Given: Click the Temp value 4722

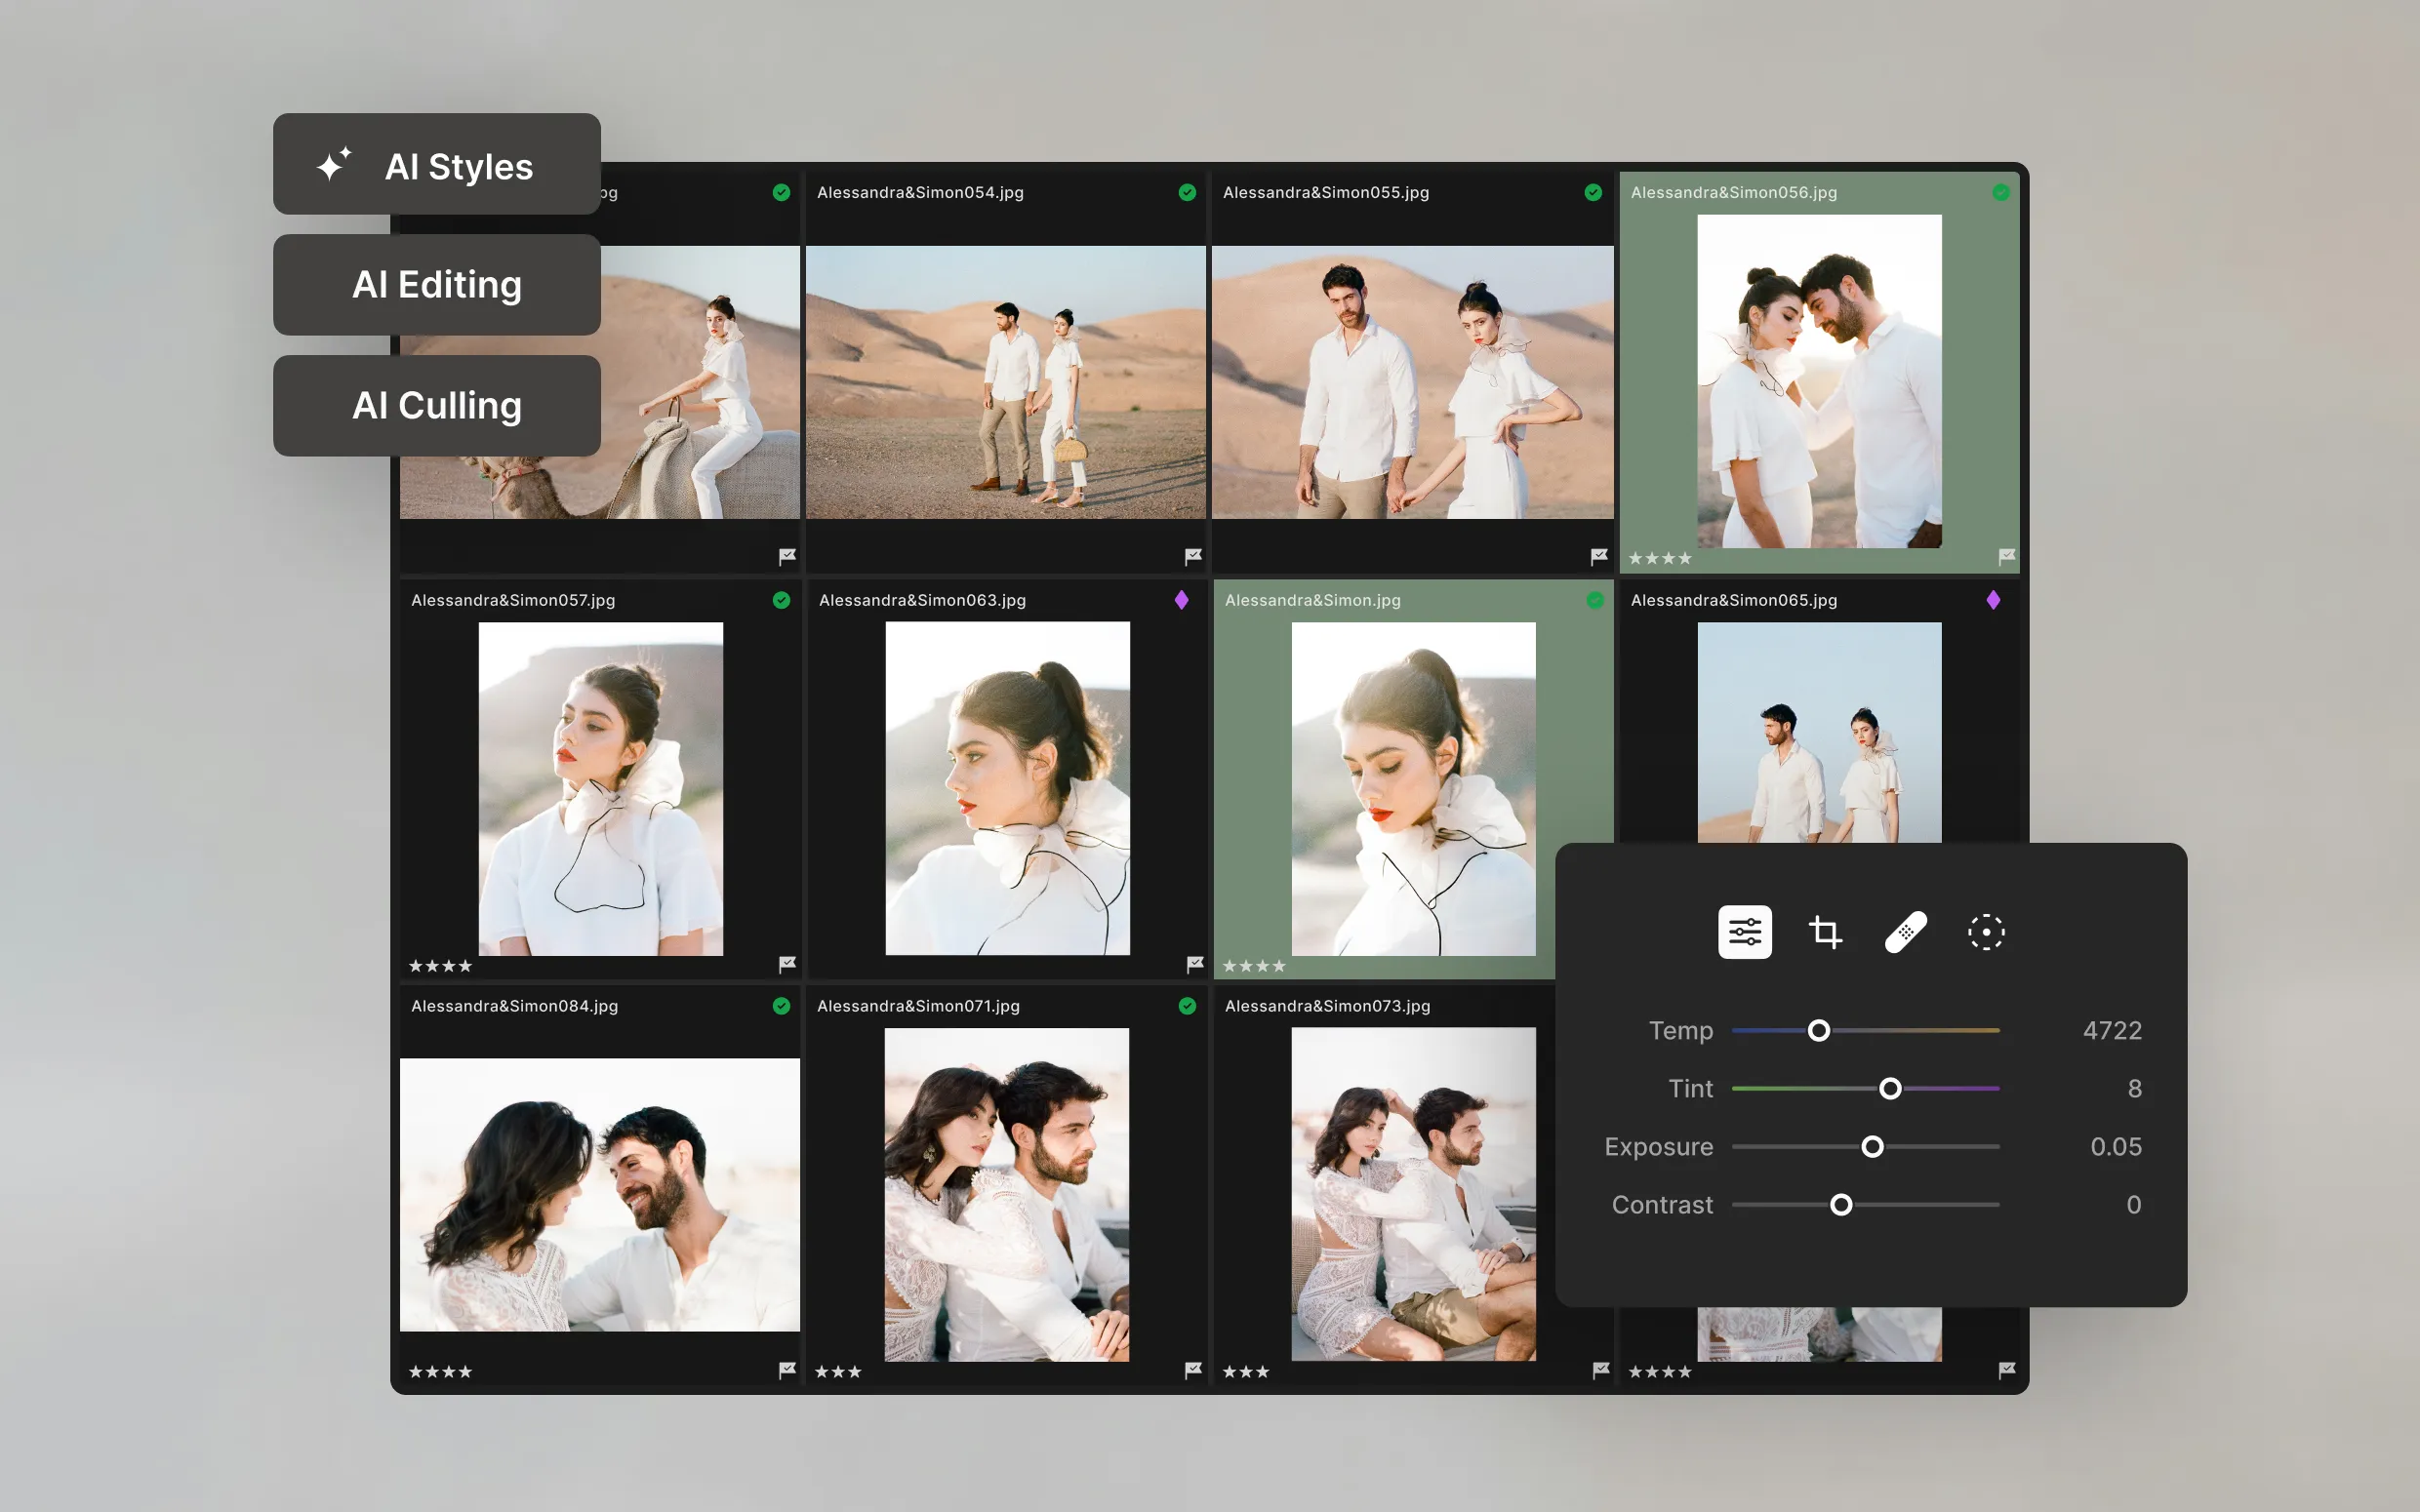Looking at the screenshot, I should tap(2112, 1030).
